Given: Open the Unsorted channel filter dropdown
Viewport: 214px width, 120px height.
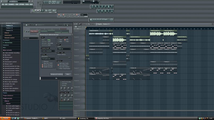Looking at the screenshot, I should click(31, 38).
